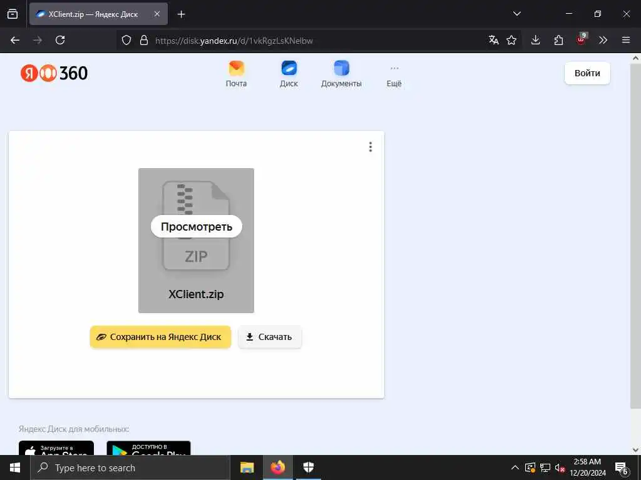This screenshot has width=641, height=480.
Task: Go back with the browser back arrow
Action: 15,40
